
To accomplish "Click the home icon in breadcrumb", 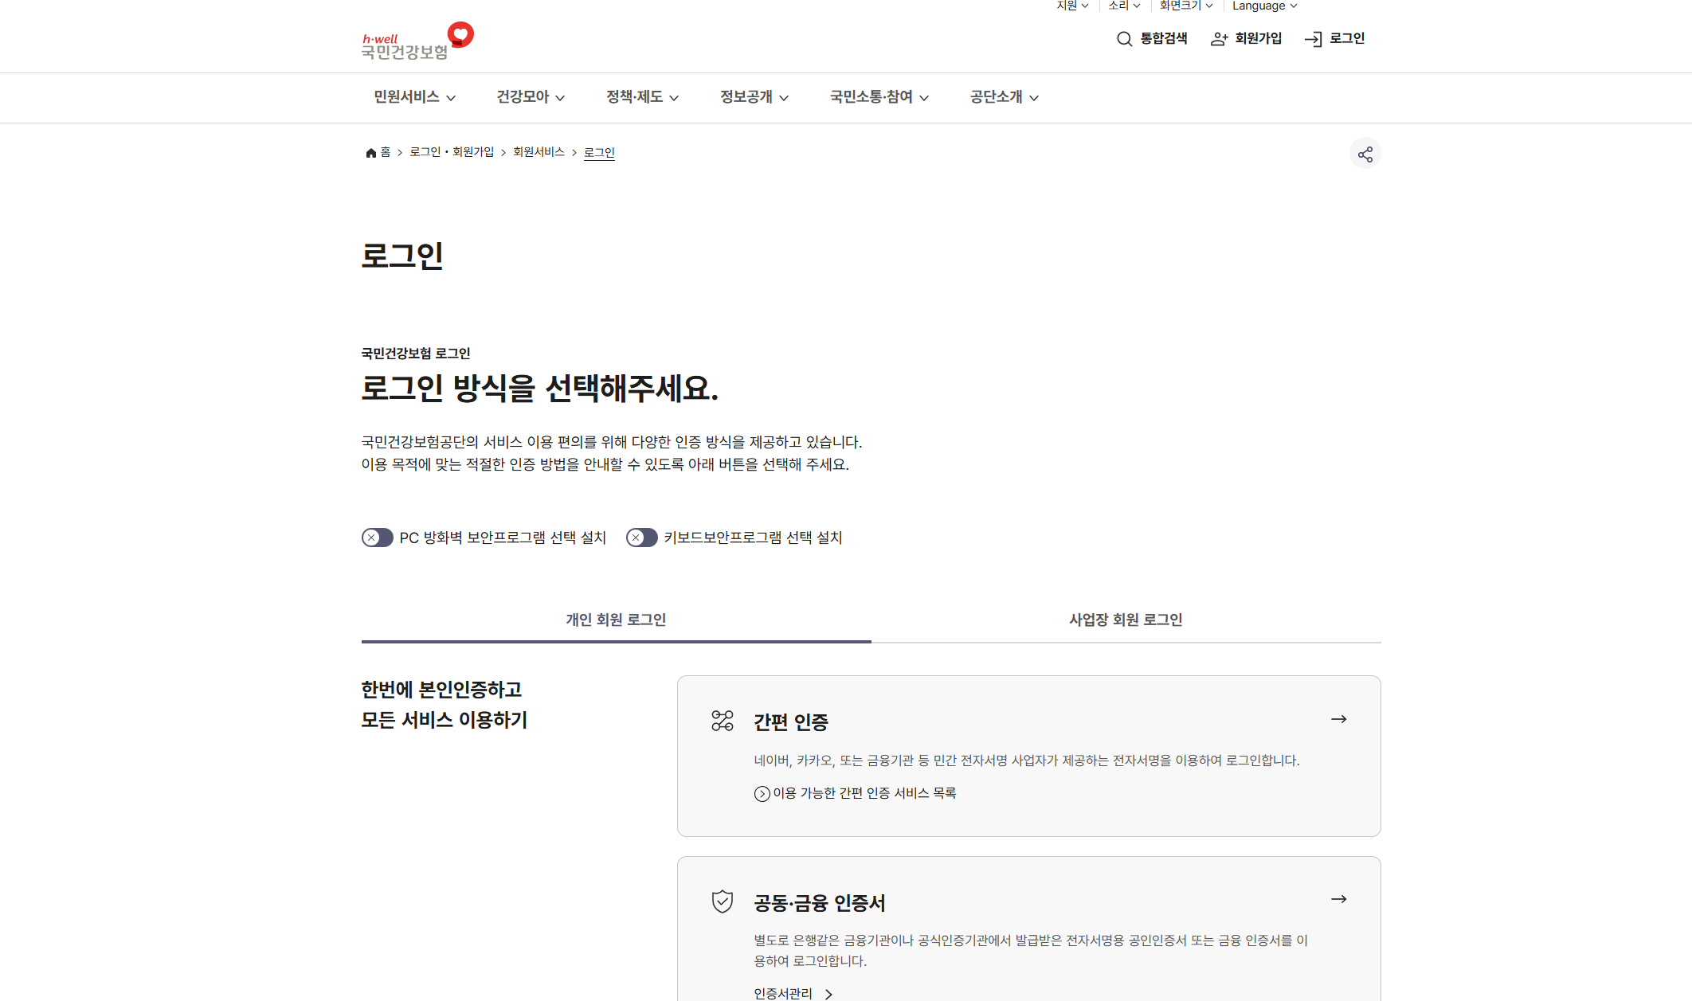I will 370,153.
